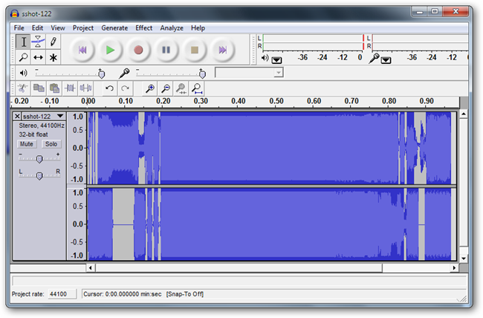Open the Effect menu
The height and width of the screenshot is (318, 483).
click(x=144, y=28)
